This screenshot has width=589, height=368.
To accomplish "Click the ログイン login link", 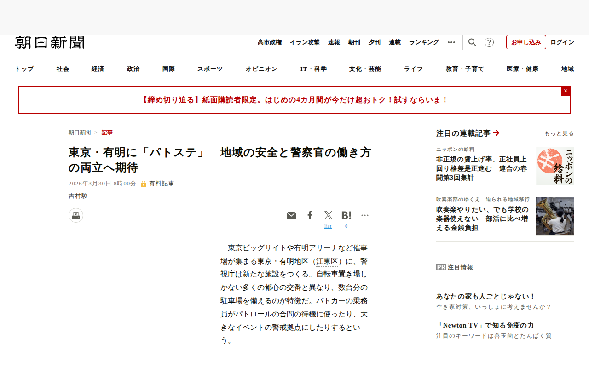I will [x=562, y=42].
